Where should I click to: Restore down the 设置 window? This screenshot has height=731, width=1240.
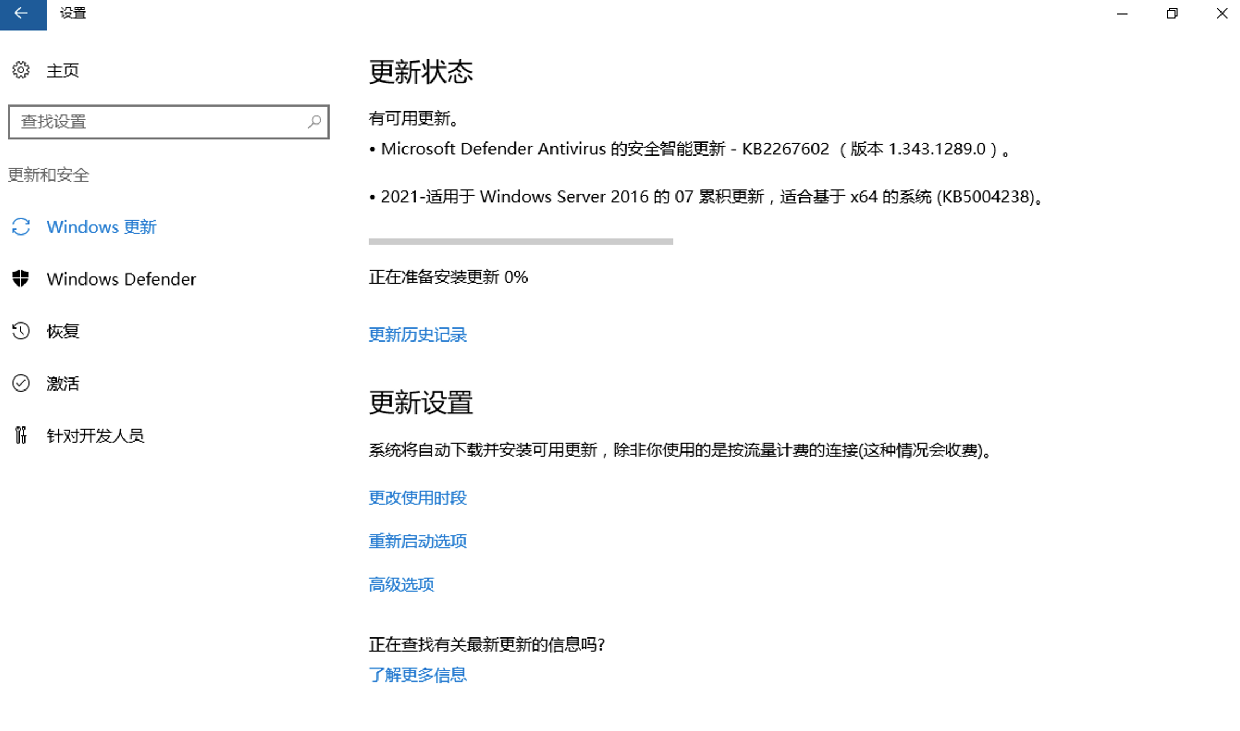point(1172,14)
